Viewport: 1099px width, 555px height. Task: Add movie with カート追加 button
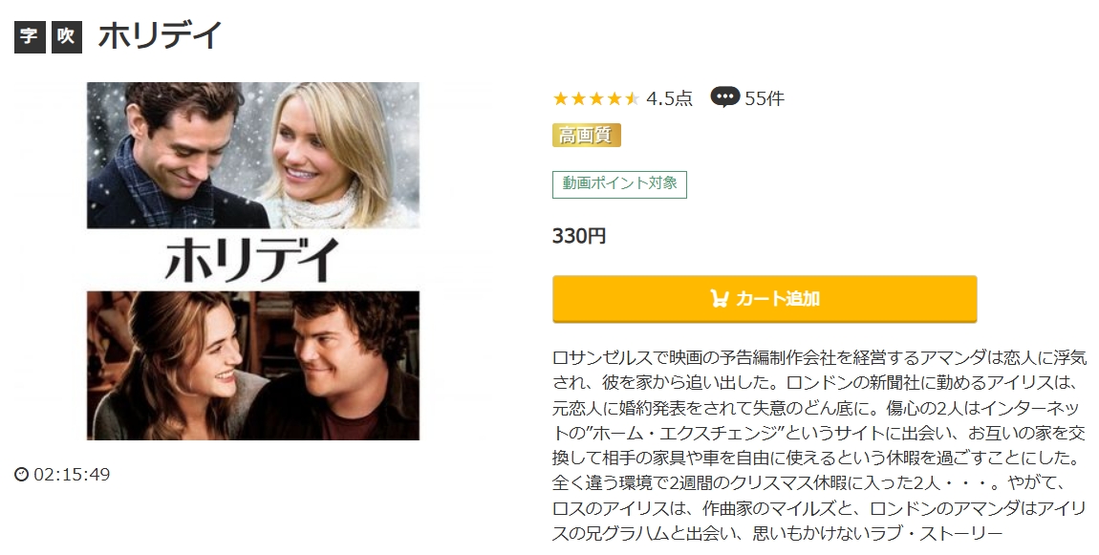765,299
